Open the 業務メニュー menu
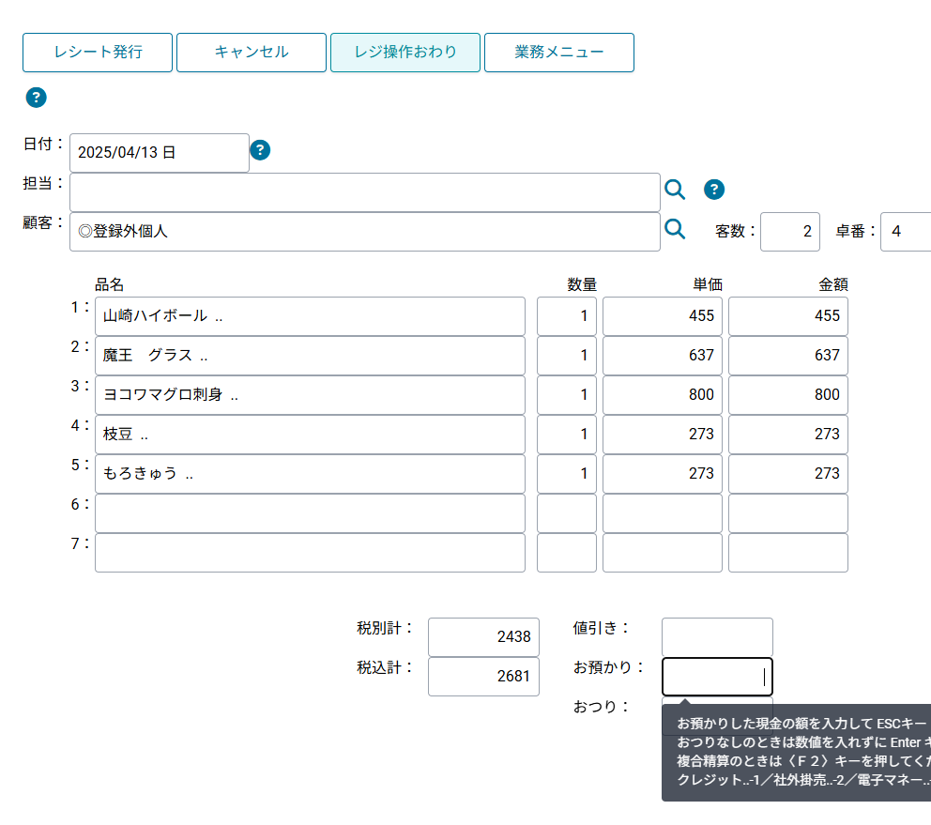This screenshot has height=825, width=931. (x=558, y=53)
